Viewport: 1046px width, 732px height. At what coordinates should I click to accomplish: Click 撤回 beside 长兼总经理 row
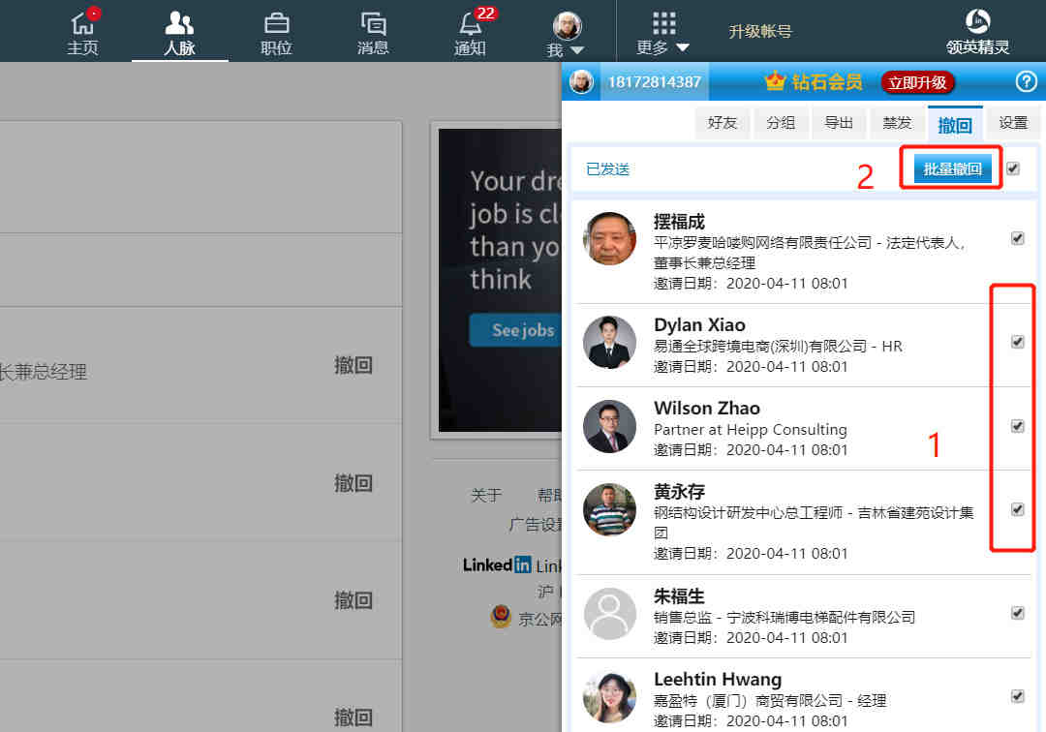point(353,365)
